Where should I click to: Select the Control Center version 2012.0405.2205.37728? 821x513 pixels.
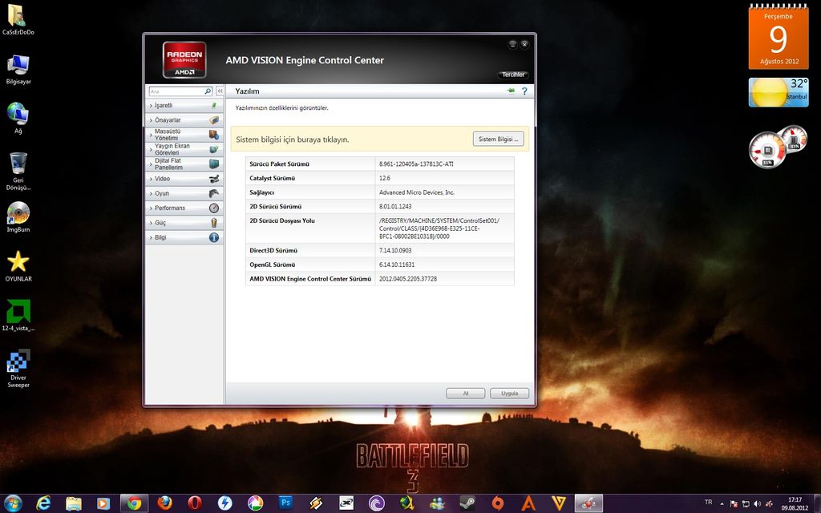click(408, 278)
